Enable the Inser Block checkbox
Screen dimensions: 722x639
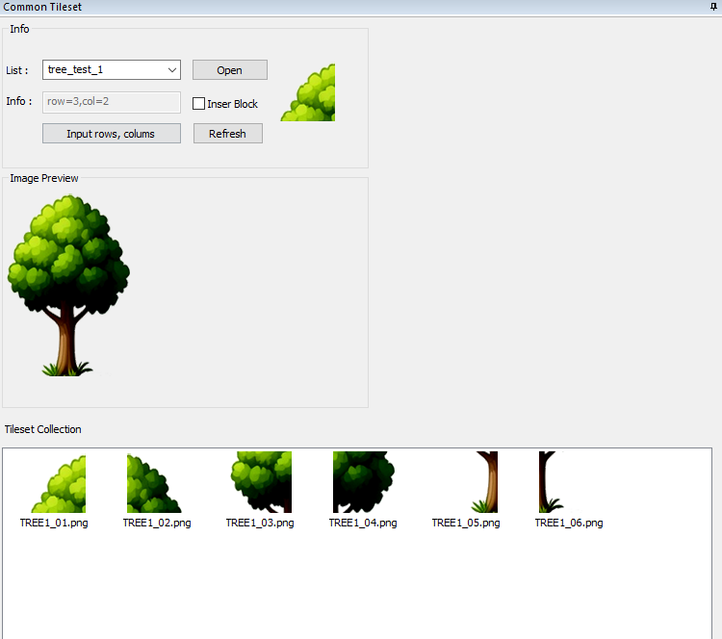point(199,104)
